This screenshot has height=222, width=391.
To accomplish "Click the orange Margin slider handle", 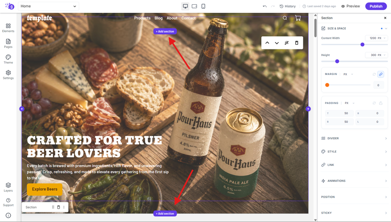I will pos(327,85).
